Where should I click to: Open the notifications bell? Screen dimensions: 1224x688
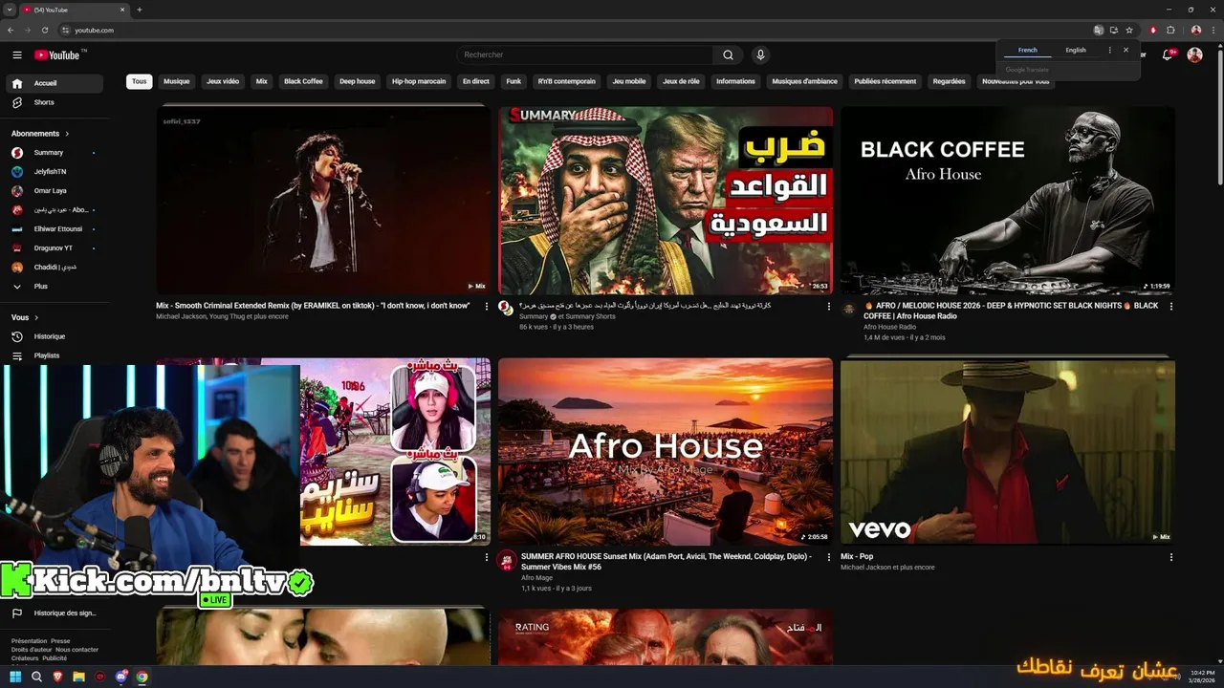[1167, 54]
